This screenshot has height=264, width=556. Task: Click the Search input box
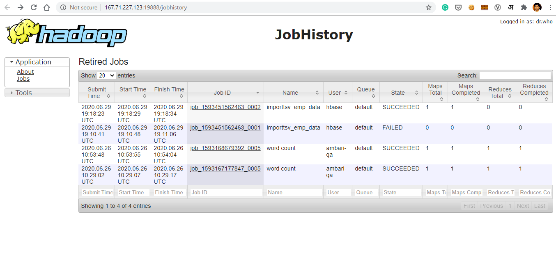[515, 75]
